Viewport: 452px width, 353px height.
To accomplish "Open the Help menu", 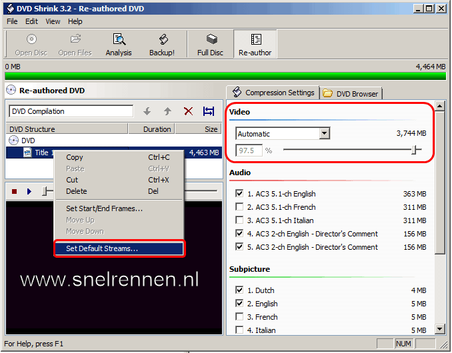I will [75, 21].
